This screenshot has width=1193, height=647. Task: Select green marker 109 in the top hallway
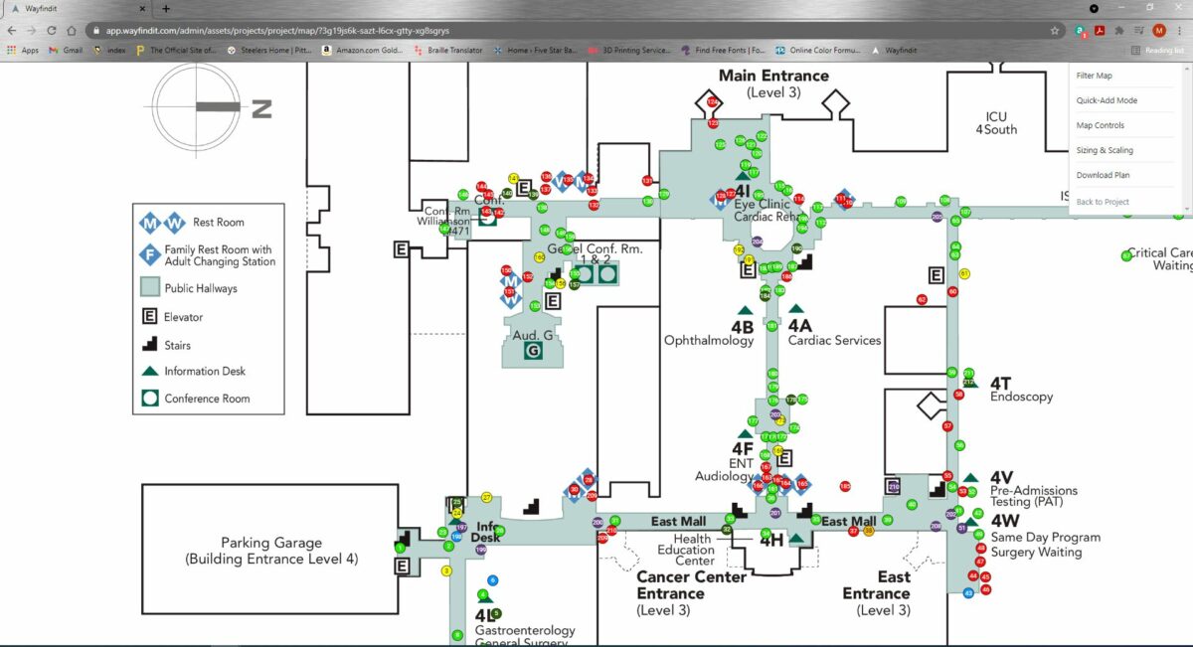(901, 202)
